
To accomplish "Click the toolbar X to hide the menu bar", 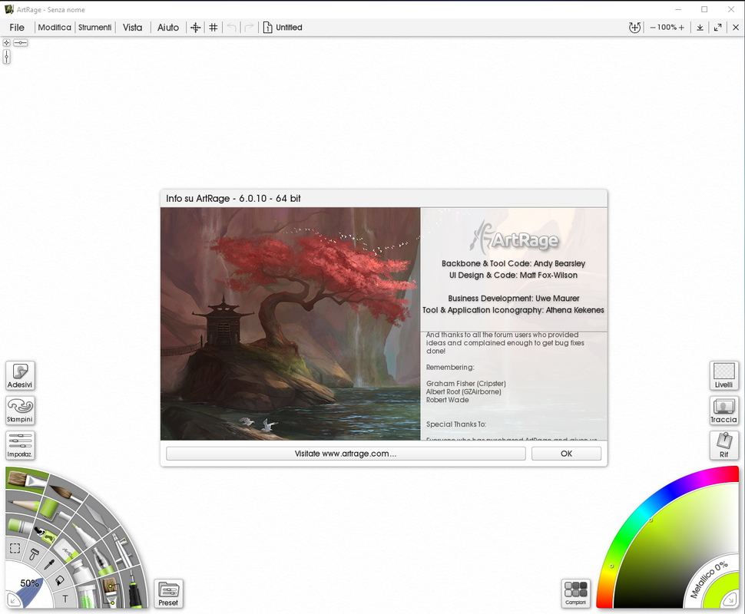I will coord(736,28).
